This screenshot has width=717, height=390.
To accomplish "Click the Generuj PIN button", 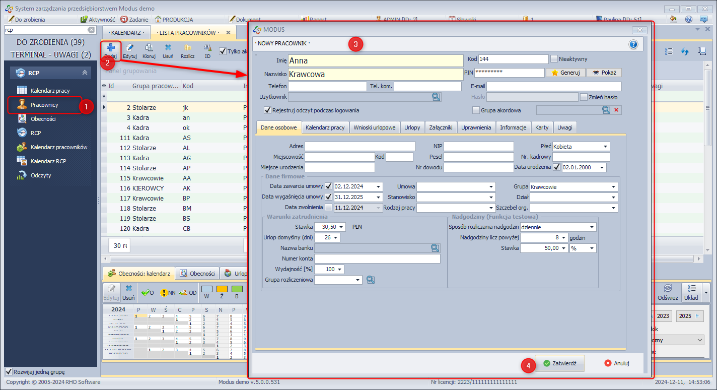I will point(565,73).
